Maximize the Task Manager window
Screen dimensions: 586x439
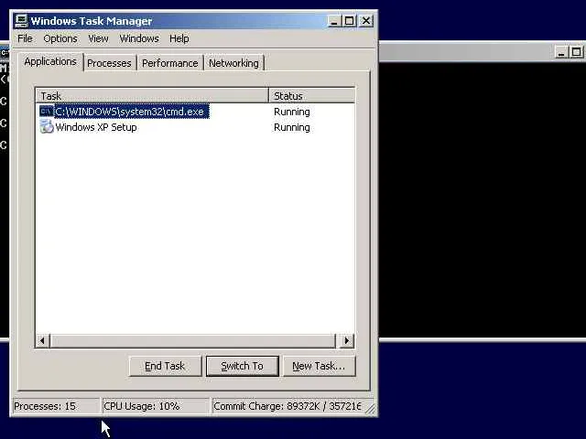tap(349, 21)
